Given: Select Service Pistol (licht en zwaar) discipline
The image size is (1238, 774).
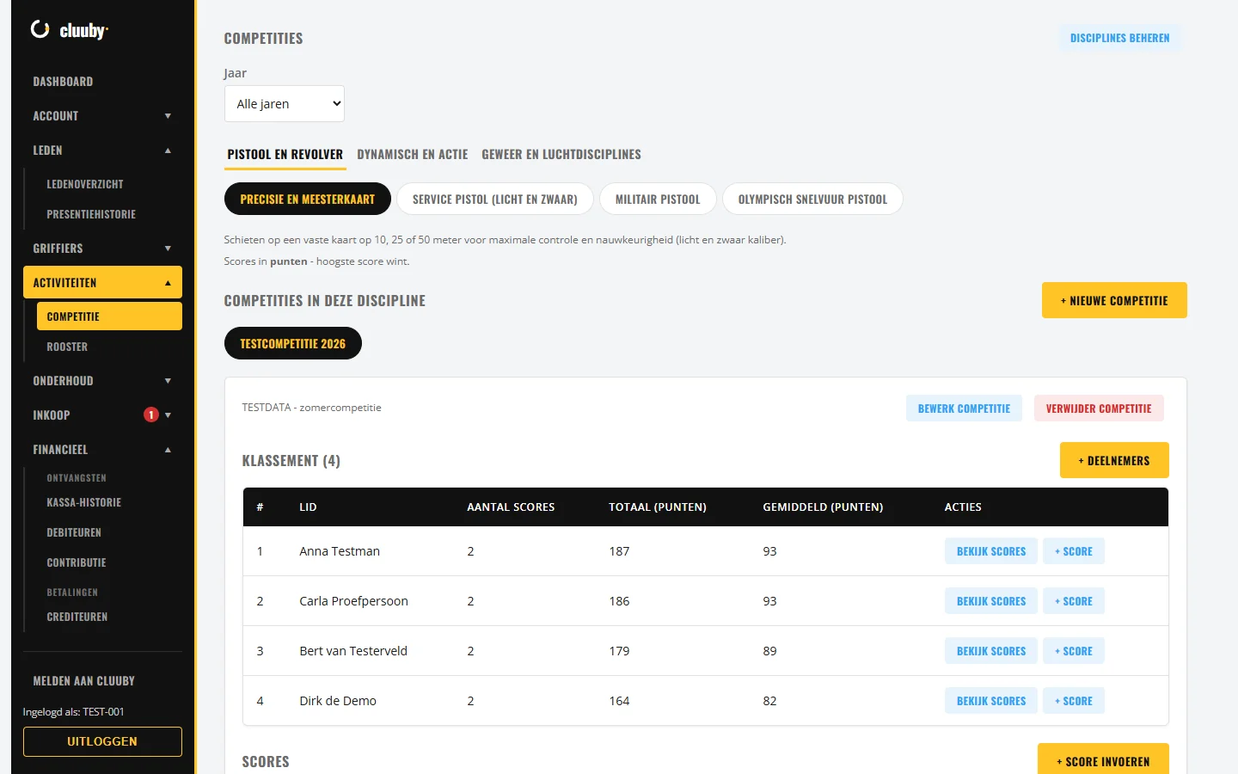Looking at the screenshot, I should [x=495, y=199].
